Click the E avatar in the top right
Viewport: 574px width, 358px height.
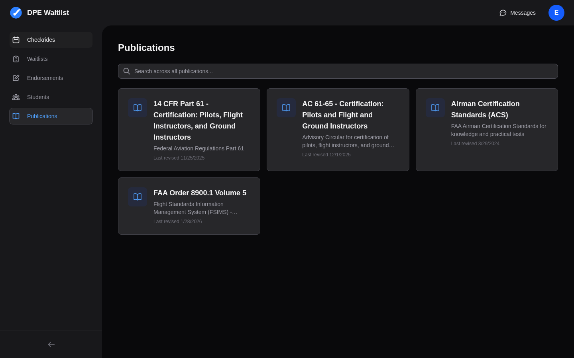tap(556, 13)
